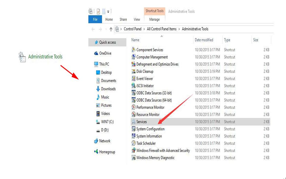The height and width of the screenshot is (179, 286).
Task: Open the File ribbon tab
Action: tap(95, 19)
